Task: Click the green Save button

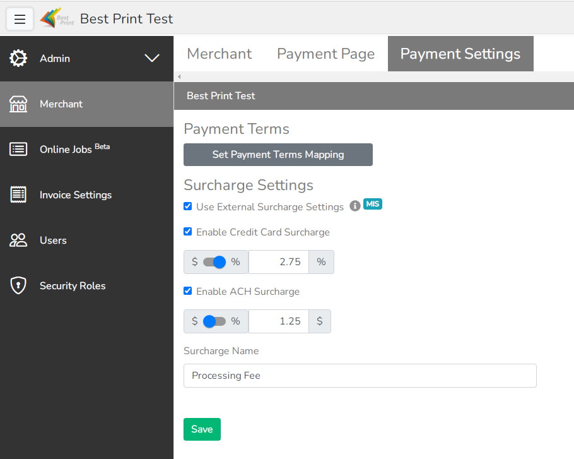Action: 202,429
